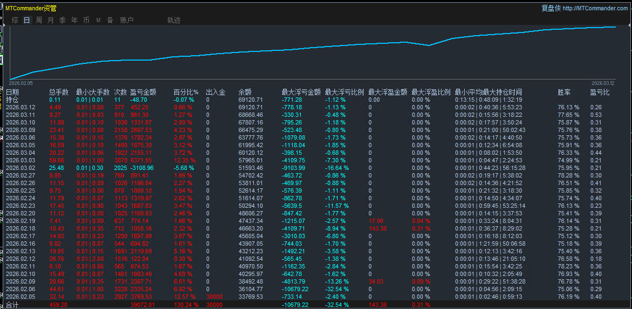
Task: Select the 合计 totals row label
Action: (x=12, y=305)
